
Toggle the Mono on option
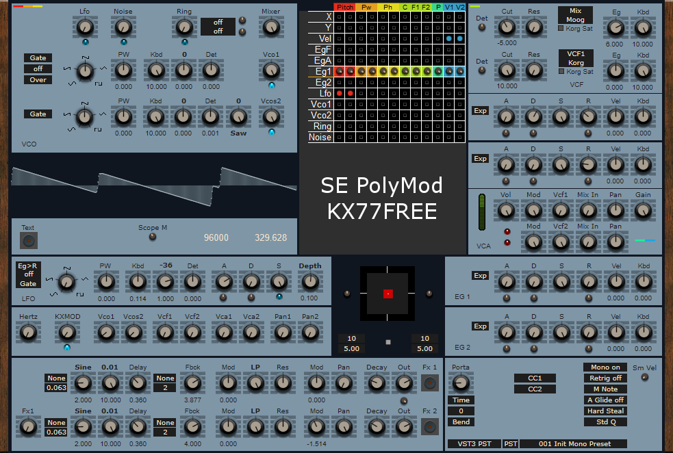[605, 367]
